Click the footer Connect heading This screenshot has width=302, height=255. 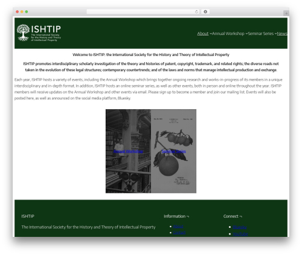pos(233,216)
